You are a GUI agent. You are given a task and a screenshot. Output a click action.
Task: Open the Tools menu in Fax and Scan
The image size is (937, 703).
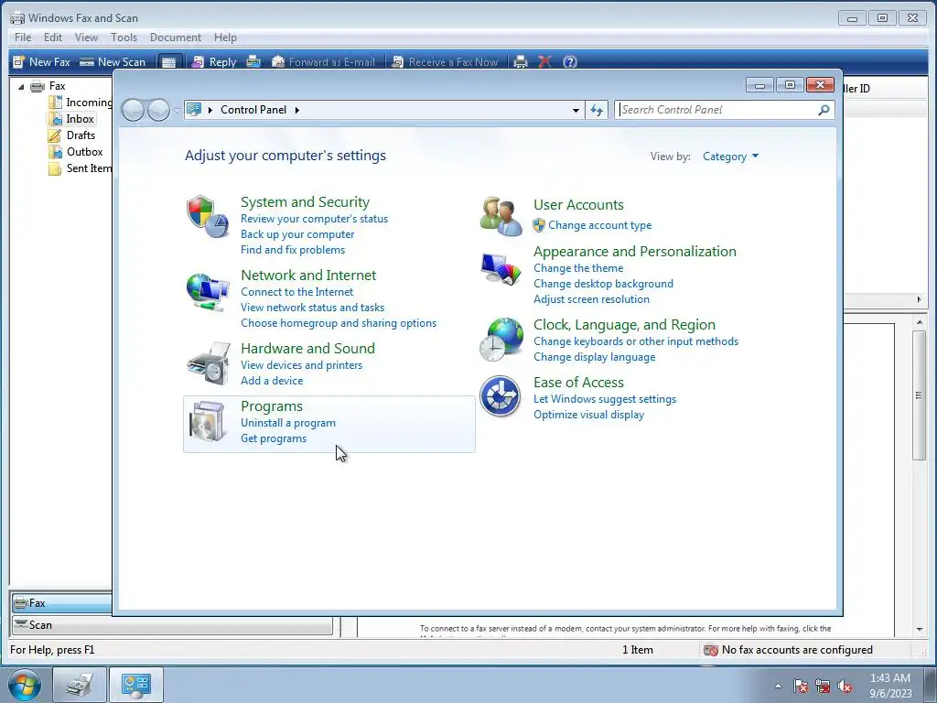point(124,37)
